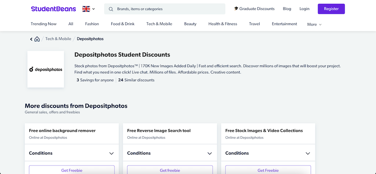
Task: Open Graduate Discounts link
Action: coord(257,9)
